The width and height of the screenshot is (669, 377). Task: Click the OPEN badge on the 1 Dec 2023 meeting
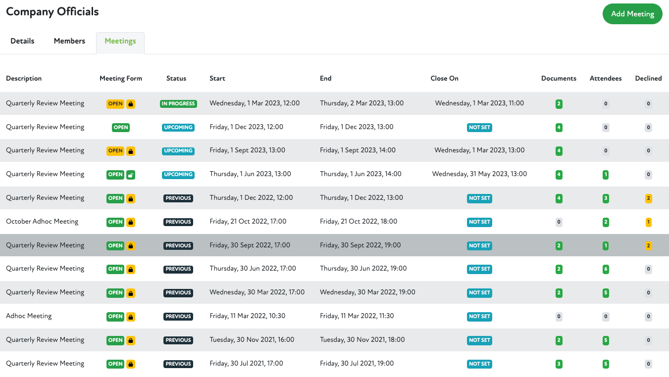[121, 127]
